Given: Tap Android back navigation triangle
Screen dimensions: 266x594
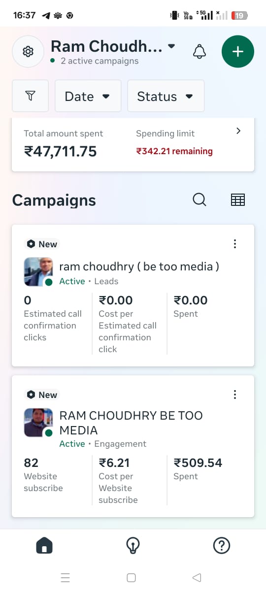Looking at the screenshot, I should point(197,578).
